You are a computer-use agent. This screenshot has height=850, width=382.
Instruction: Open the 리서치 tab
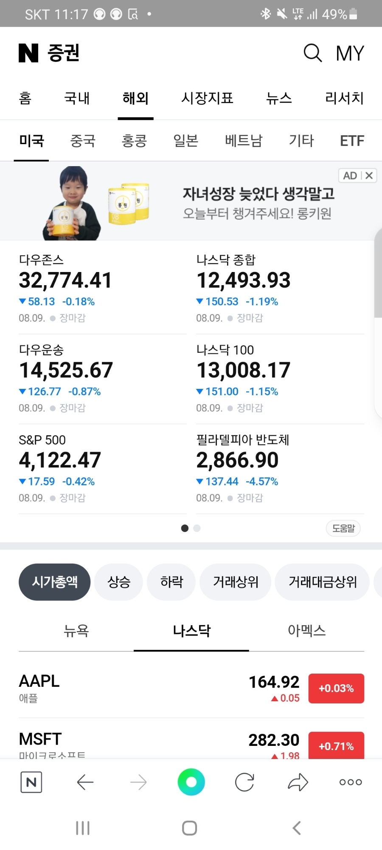pos(344,98)
